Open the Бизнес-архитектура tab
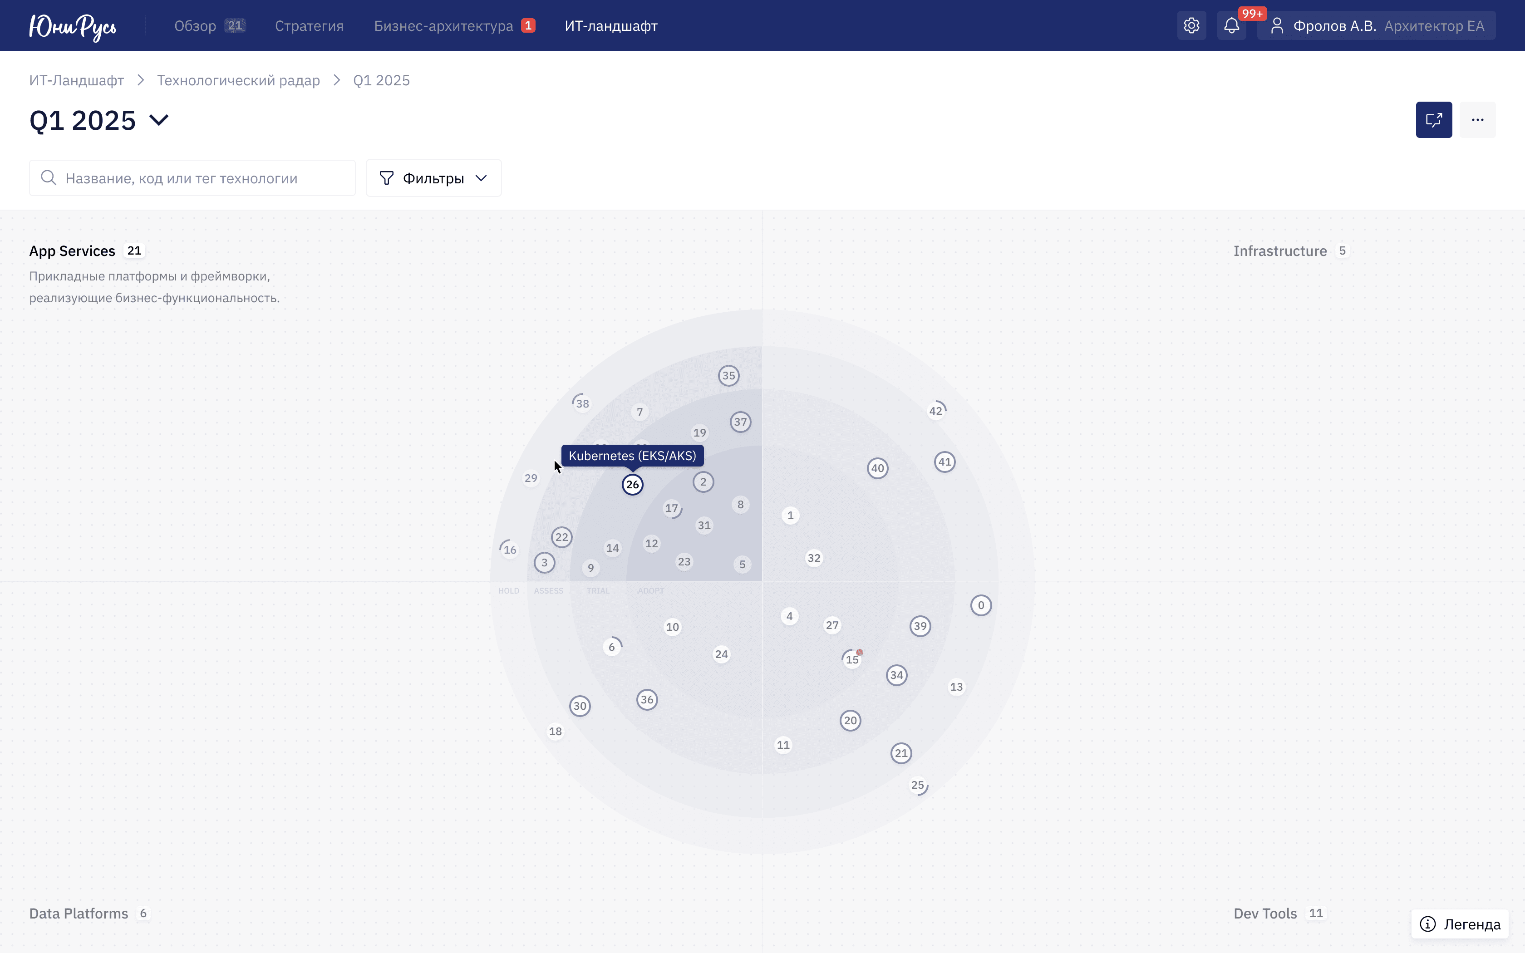 coord(454,26)
